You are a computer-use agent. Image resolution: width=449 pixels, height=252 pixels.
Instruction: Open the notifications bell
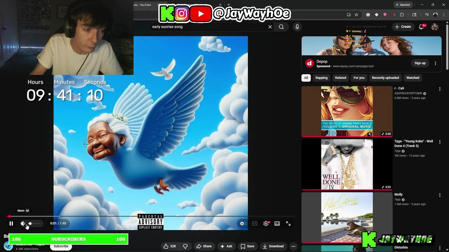tap(422, 27)
